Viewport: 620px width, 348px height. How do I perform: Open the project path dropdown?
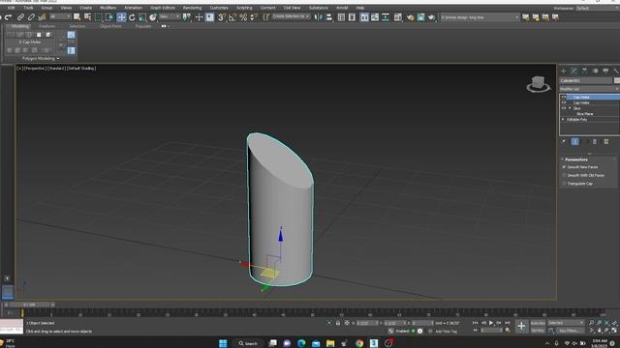point(480,17)
